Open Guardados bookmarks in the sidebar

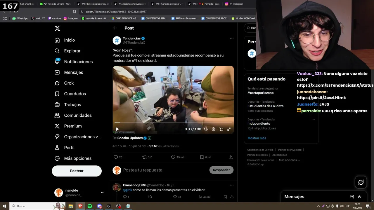(x=70, y=94)
